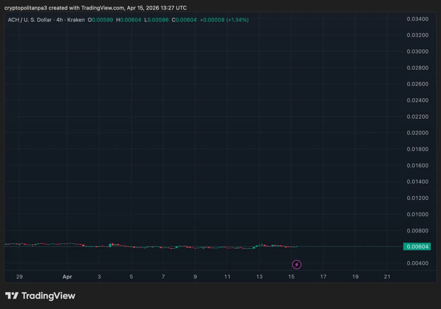Click the TradingView wordmark text
Image resolution: width=441 pixels, height=309 pixels.
[x=48, y=296]
